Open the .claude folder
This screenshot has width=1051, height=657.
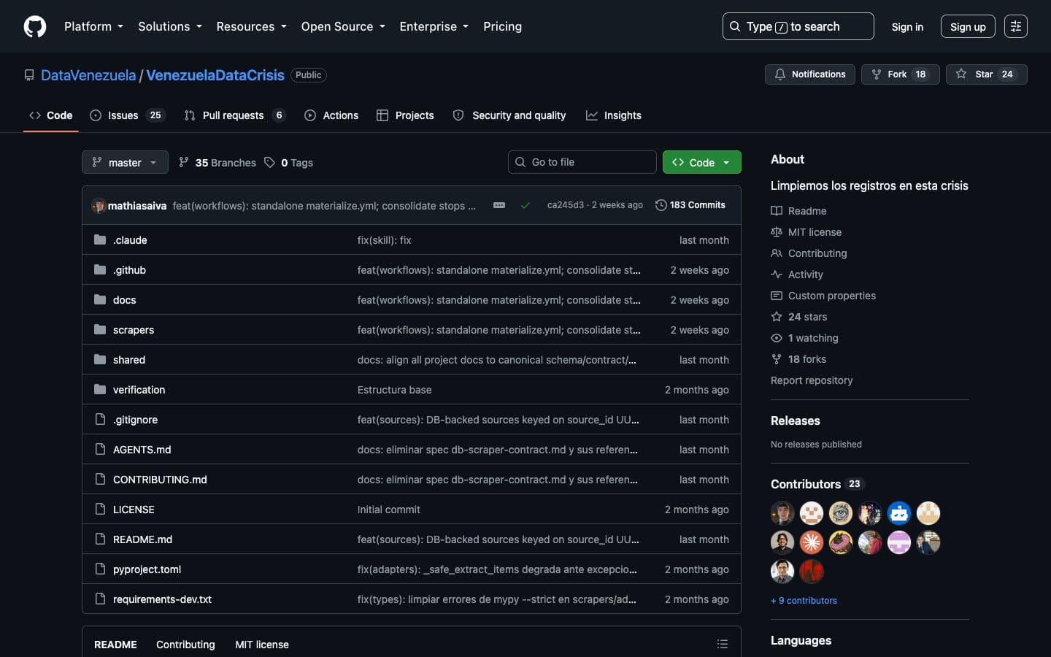pyautogui.click(x=130, y=240)
